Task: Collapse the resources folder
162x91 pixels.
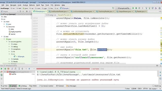Action: tap(4, 27)
